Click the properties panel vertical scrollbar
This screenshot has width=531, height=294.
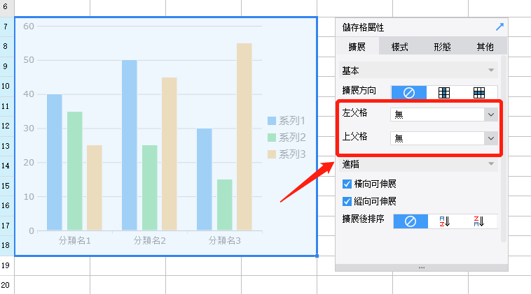[x=503, y=149]
